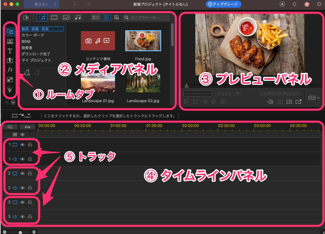
Task: Select BGM in the library list
Action: pyautogui.click(x=26, y=41)
